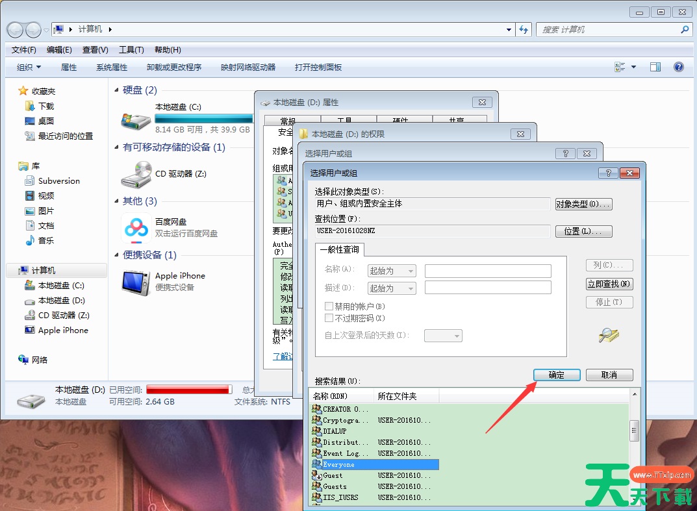The width and height of the screenshot is (697, 511).
Task: Toggle the 禁用的帐户(B) checkbox
Action: point(329,306)
